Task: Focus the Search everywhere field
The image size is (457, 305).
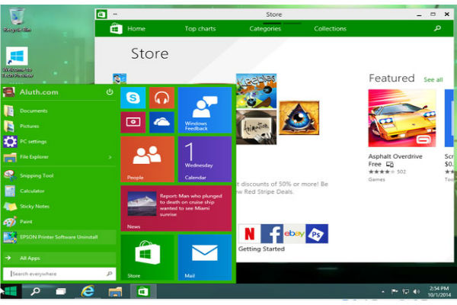Action: (59, 274)
